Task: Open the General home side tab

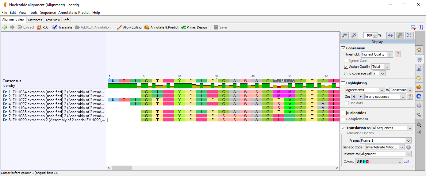Action: tap(419, 50)
